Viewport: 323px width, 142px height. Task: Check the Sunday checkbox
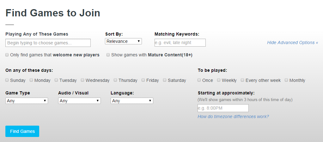tap(7, 80)
